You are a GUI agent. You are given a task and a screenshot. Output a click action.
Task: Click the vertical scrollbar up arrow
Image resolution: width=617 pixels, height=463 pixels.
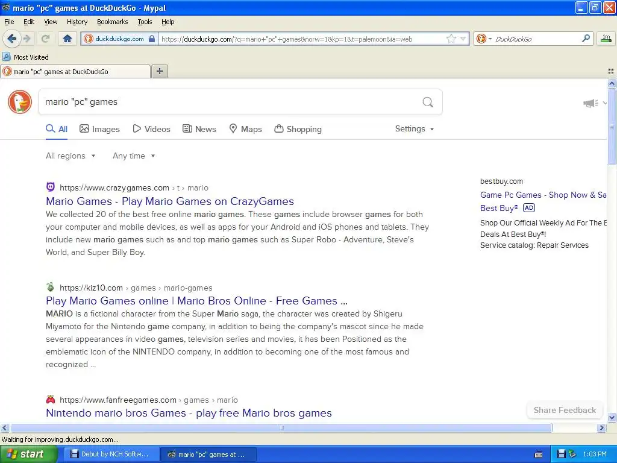pyautogui.click(x=612, y=83)
